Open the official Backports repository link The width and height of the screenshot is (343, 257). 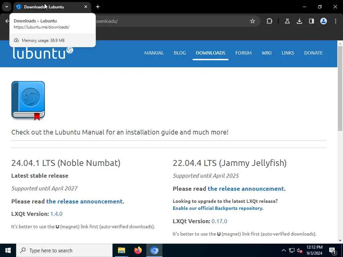pos(218,208)
